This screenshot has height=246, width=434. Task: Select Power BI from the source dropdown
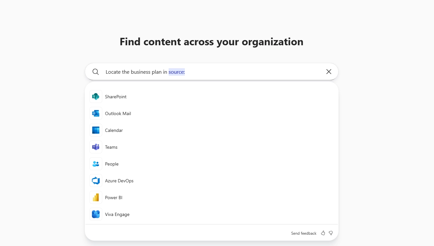point(114,197)
